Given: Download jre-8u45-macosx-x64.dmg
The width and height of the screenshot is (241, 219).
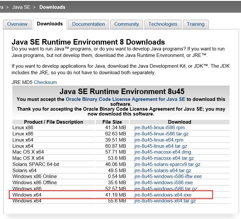Looking at the screenshot, I should pos(163,152).
